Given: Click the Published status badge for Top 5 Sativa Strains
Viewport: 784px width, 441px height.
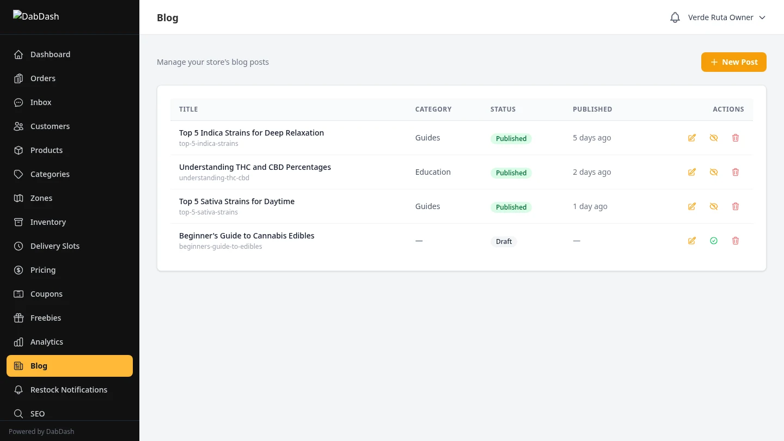Looking at the screenshot, I should coord(511,207).
